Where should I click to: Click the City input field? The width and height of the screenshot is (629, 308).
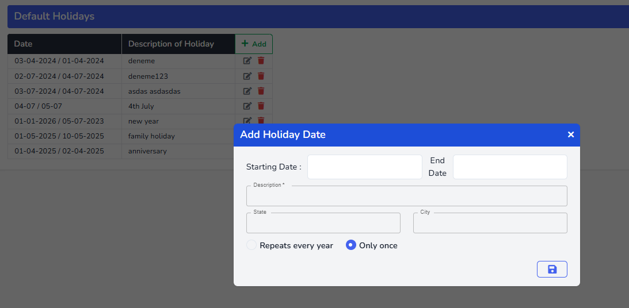pos(490,224)
